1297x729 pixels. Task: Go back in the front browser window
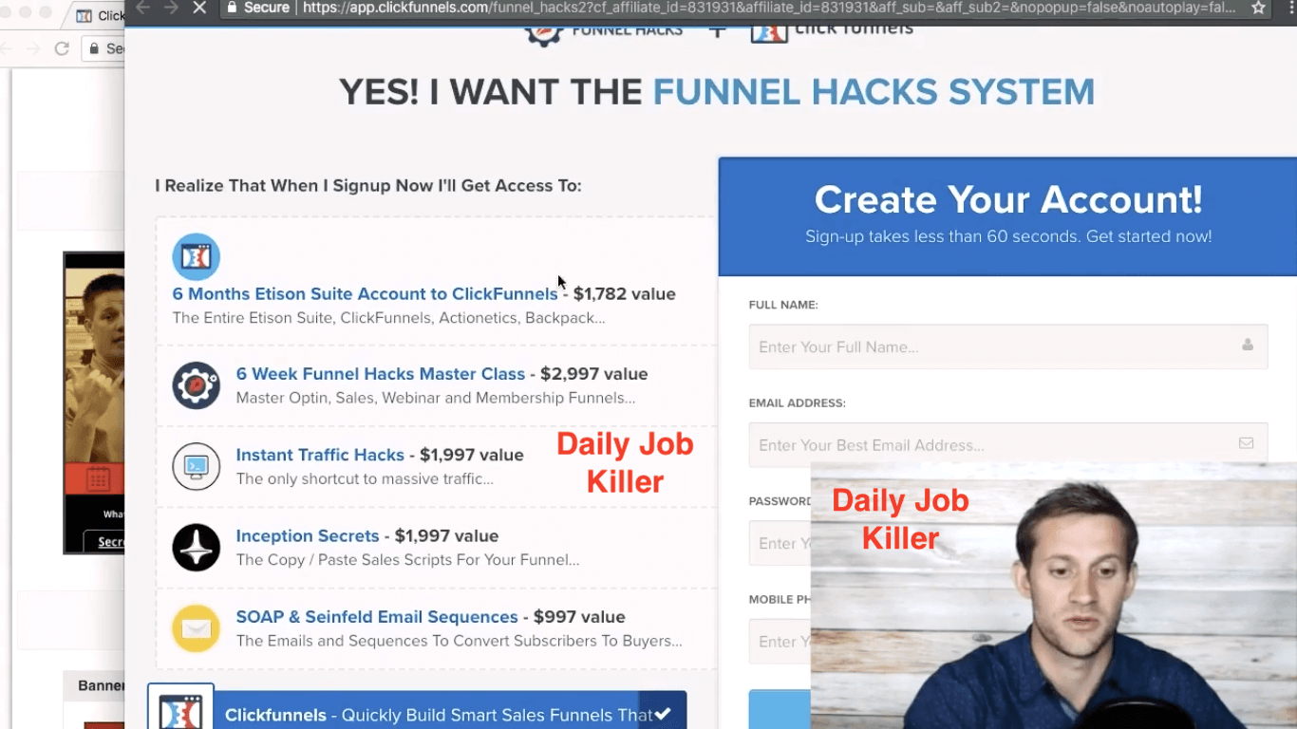pos(142,8)
